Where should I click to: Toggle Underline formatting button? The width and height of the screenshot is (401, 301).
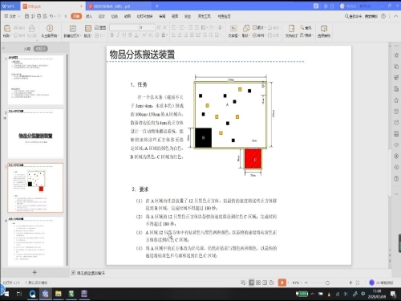(124, 35)
